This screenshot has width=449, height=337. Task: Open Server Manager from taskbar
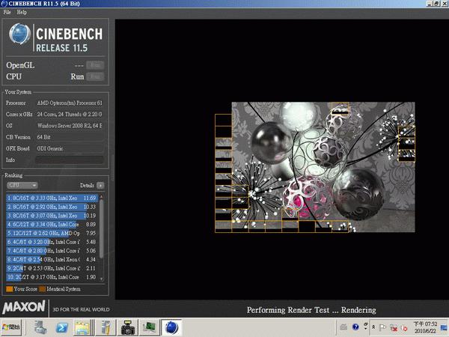tap(40, 327)
